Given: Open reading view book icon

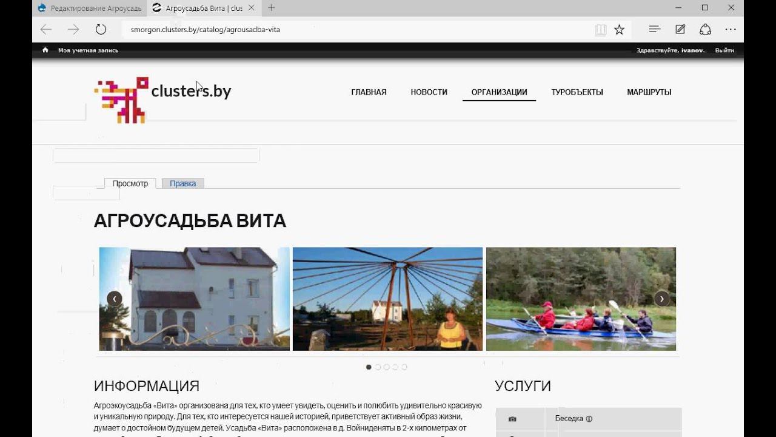Looking at the screenshot, I should pyautogui.click(x=600, y=30).
